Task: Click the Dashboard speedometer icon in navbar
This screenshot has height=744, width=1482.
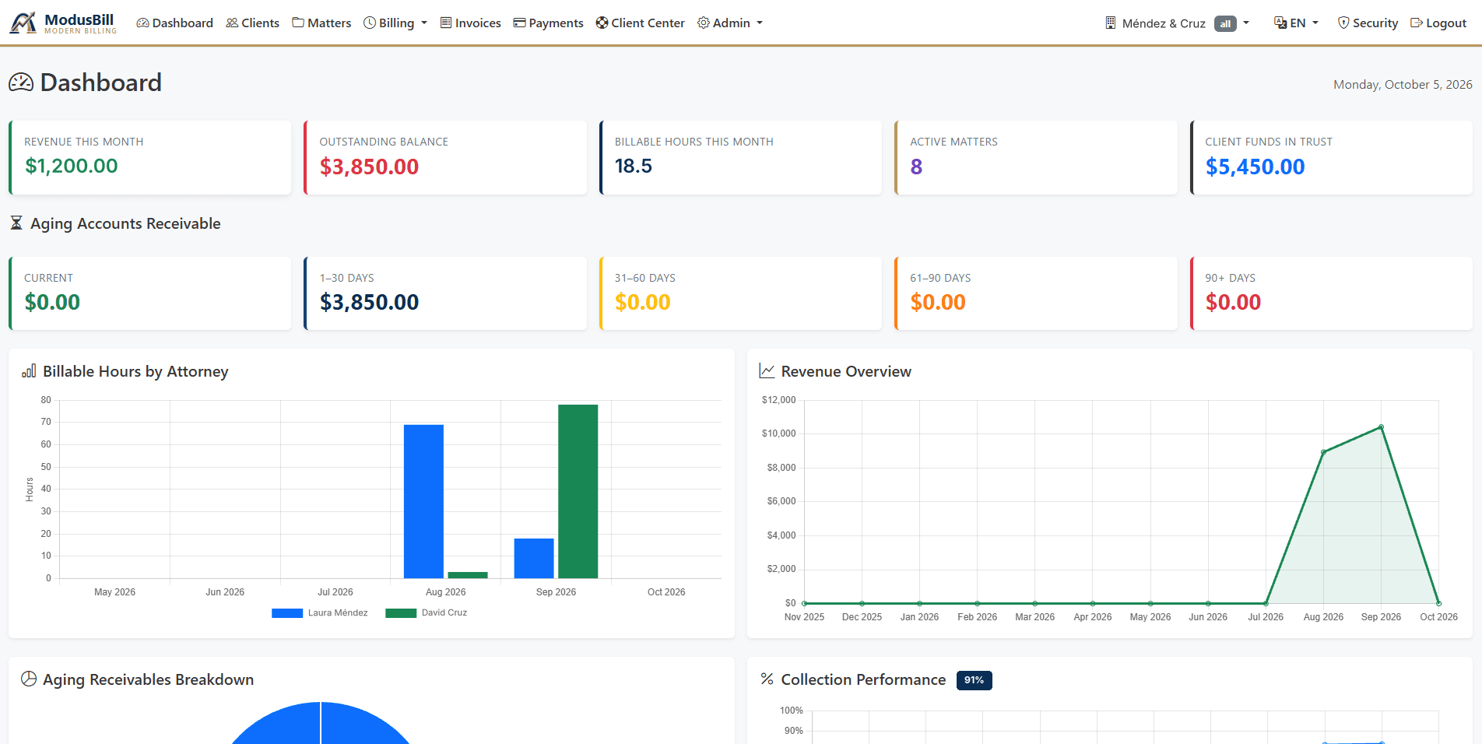Action: (142, 23)
